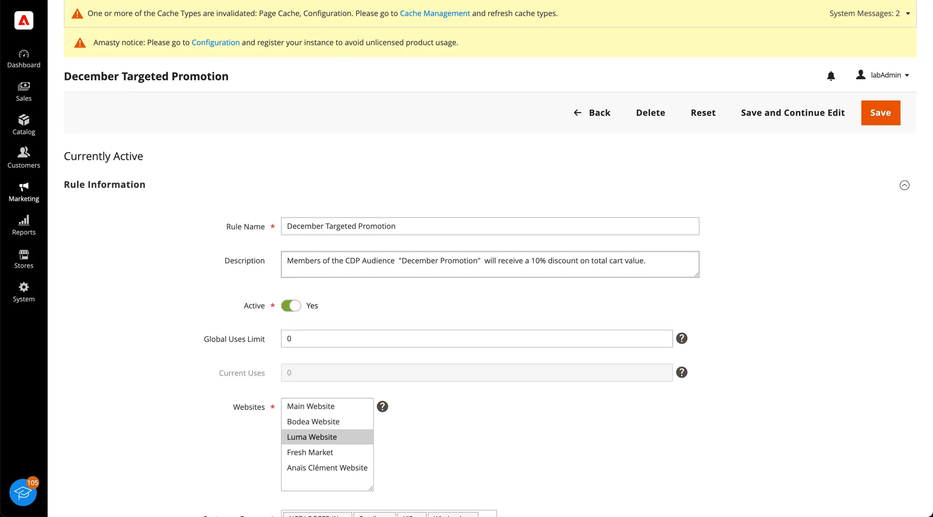Open the learning widget with 105 badge
Image resolution: width=933 pixels, height=517 pixels.
[23, 492]
